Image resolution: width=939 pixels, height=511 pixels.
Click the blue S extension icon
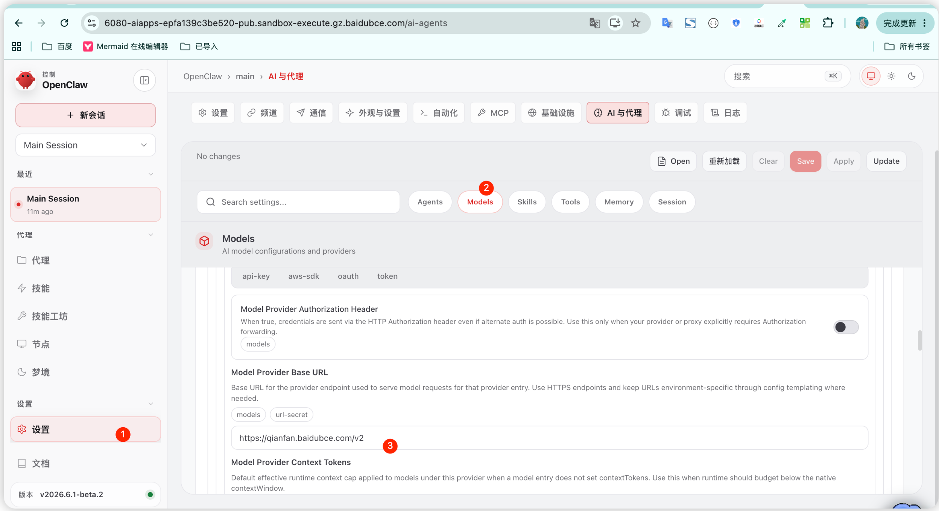690,23
